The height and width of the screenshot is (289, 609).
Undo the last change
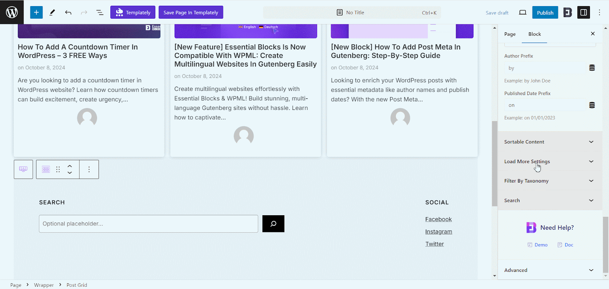coord(68,12)
